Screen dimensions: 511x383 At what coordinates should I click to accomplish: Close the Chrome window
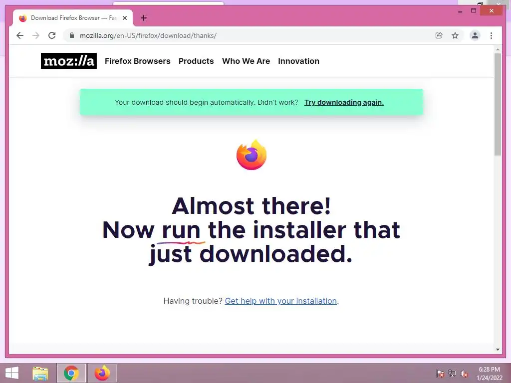click(x=492, y=11)
